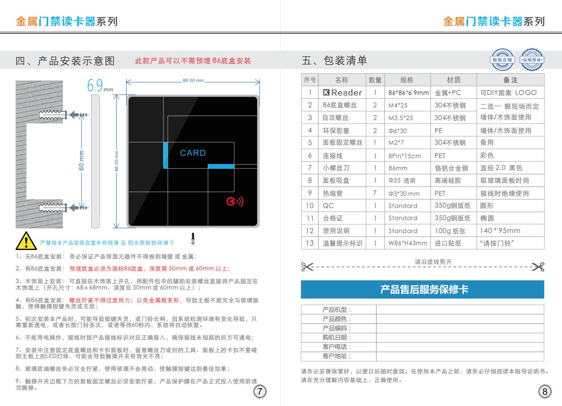Click the circled page number 8

click(545, 392)
